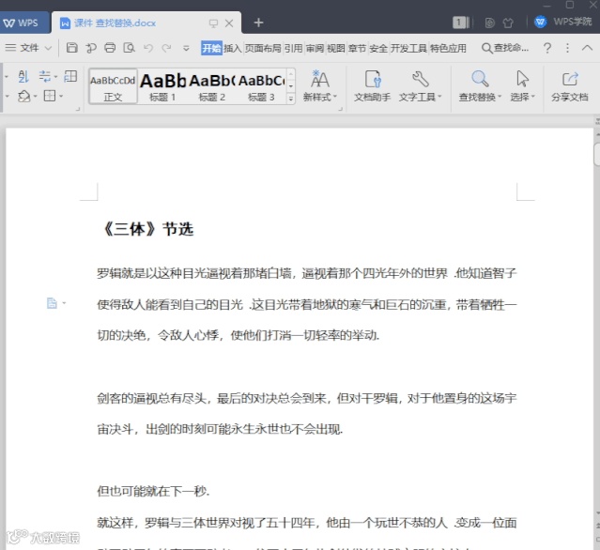Switch to the 插入 ribbon tab

tap(233, 48)
